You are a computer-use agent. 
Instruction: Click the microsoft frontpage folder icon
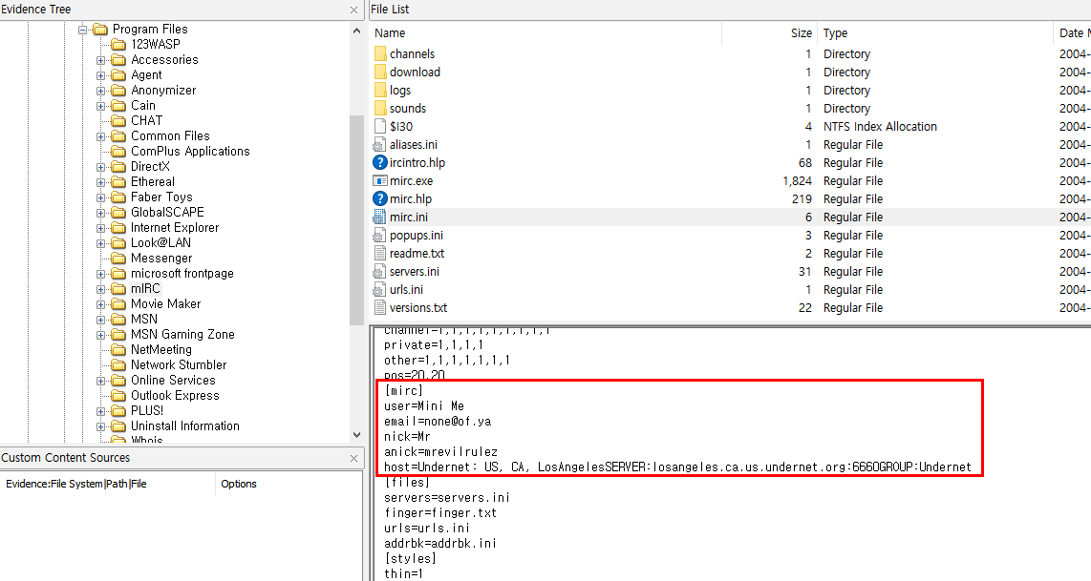pos(119,274)
